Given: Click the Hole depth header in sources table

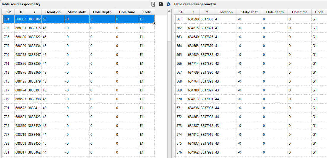Looking at the screenshot, I should coord(102,12).
